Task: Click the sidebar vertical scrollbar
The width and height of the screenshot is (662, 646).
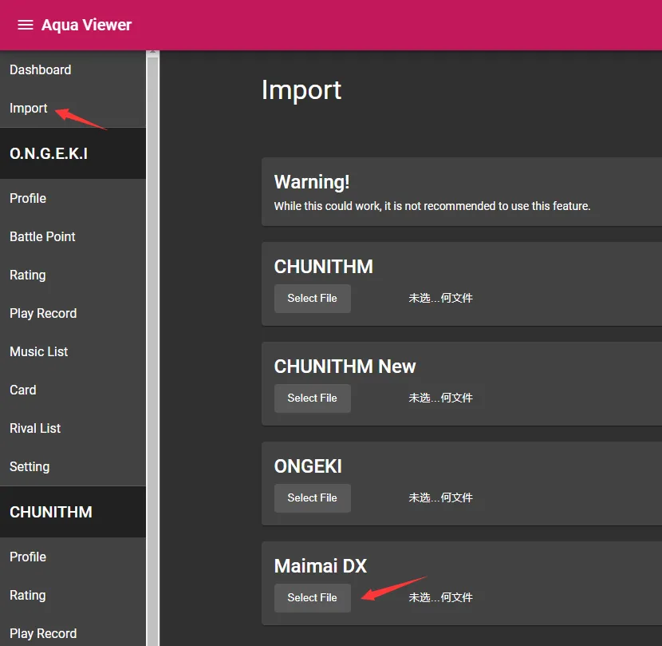Action: tap(153, 351)
